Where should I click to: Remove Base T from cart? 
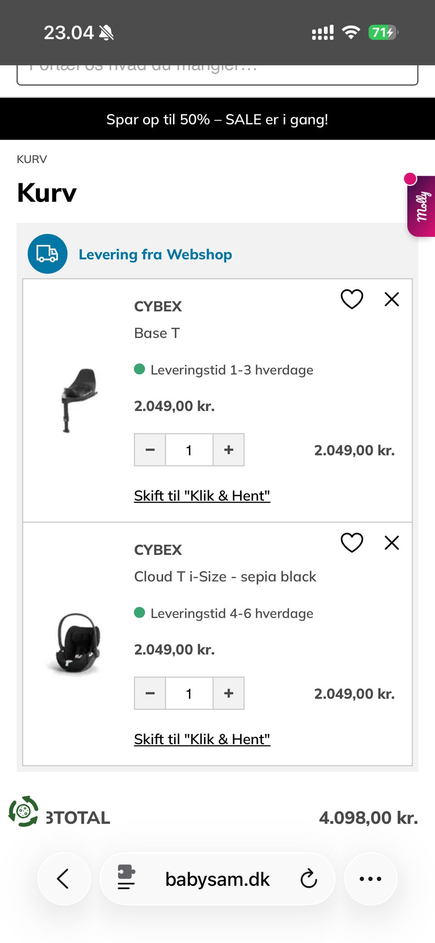point(391,299)
